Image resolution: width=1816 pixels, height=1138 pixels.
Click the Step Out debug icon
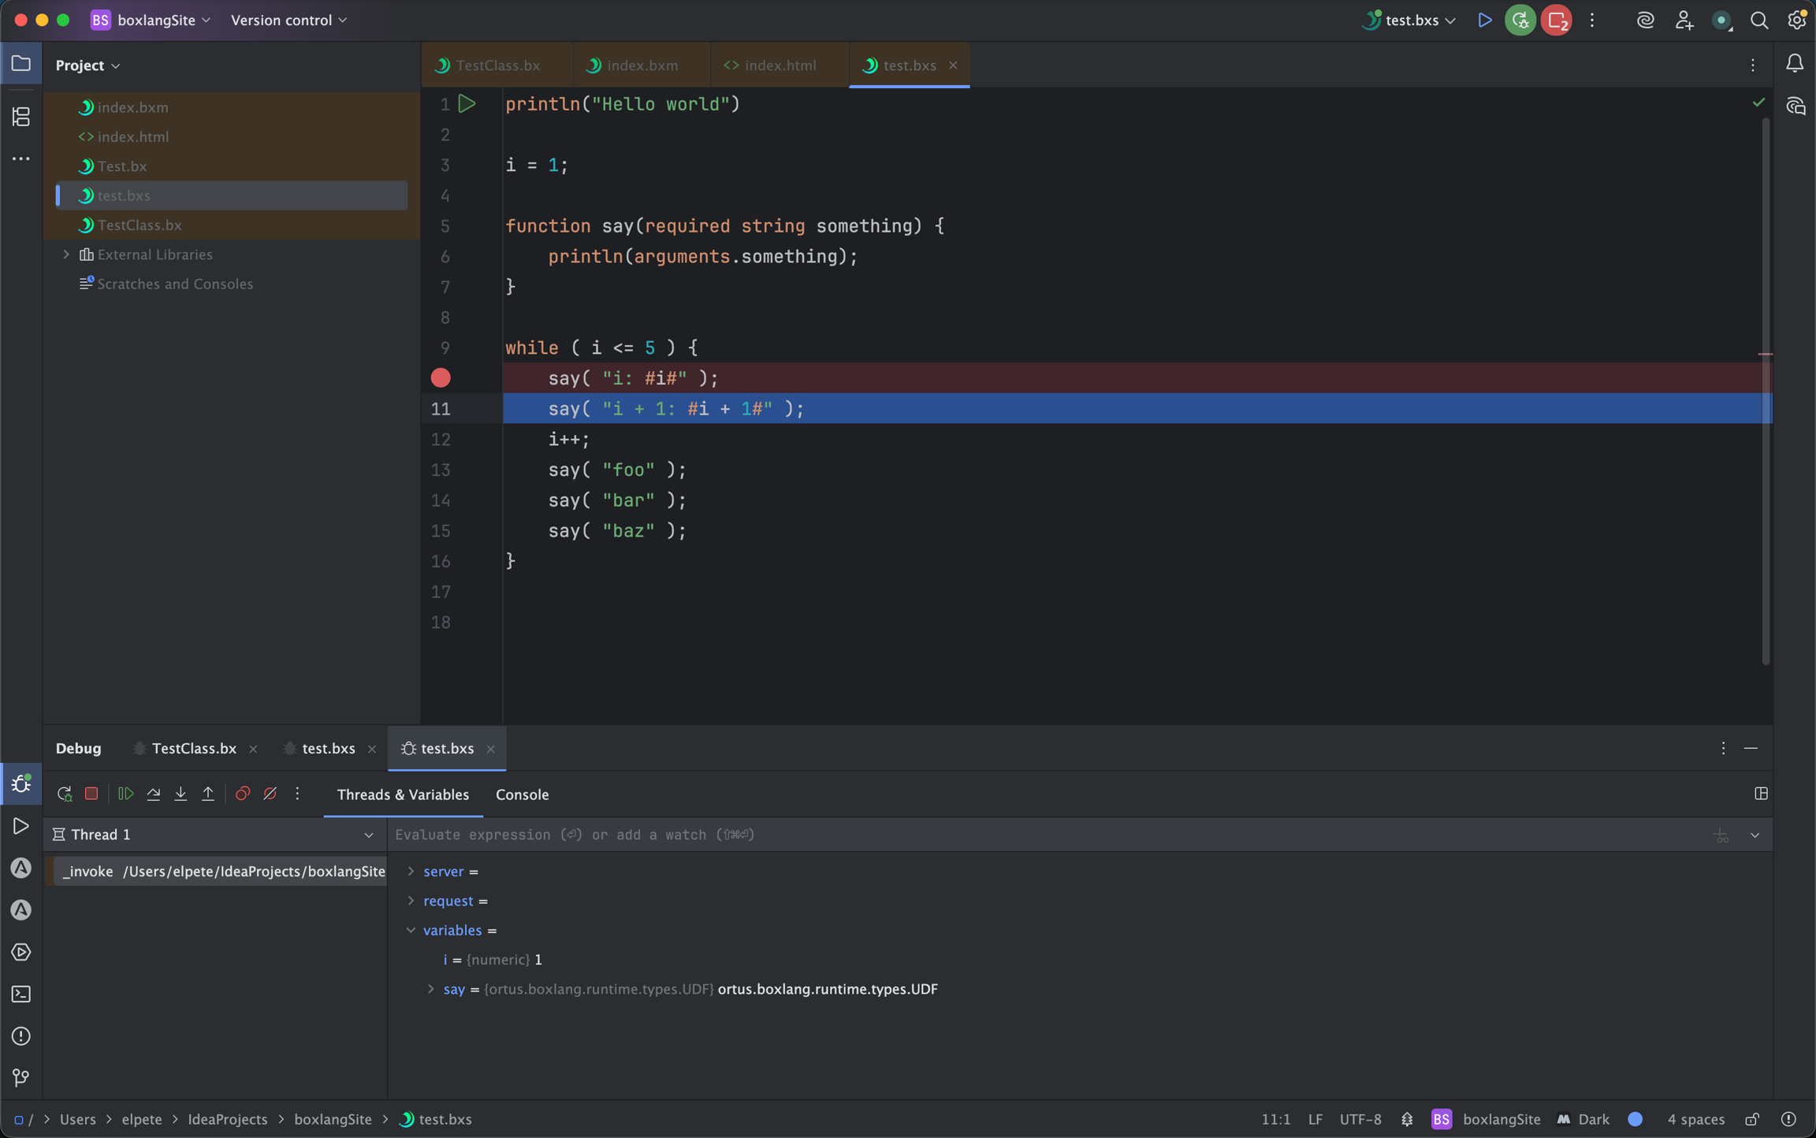point(208,794)
